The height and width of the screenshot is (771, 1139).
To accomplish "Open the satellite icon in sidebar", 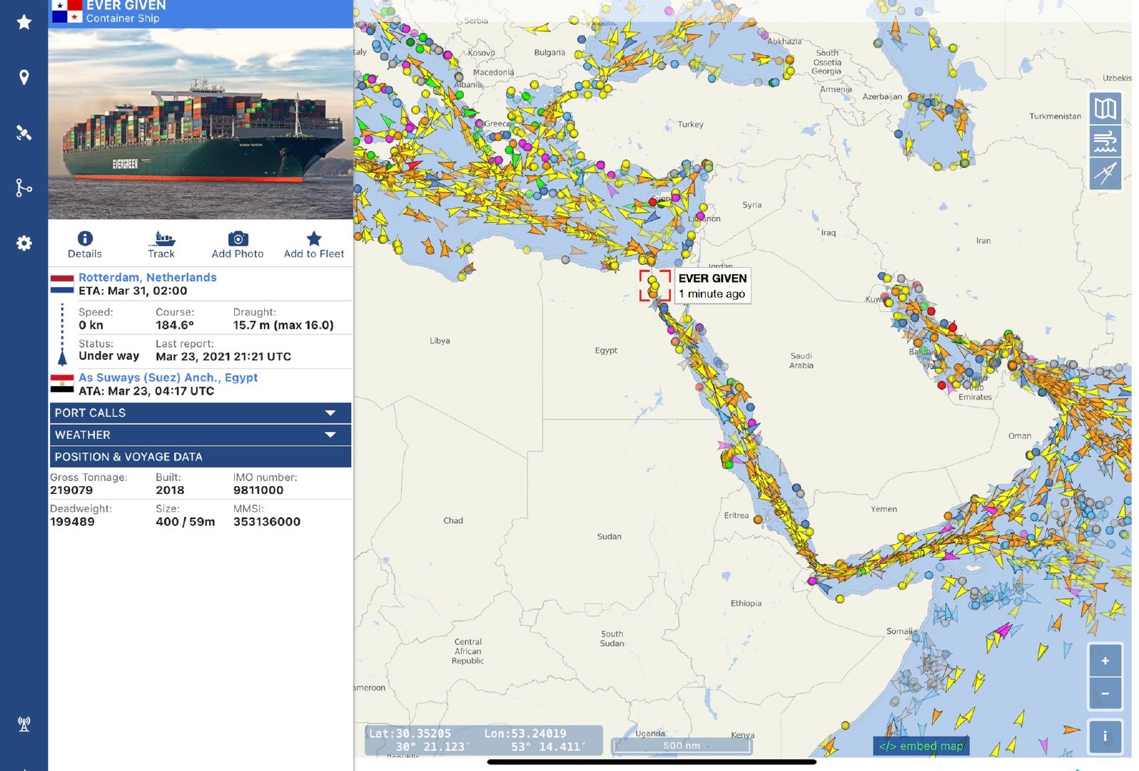I will [24, 133].
